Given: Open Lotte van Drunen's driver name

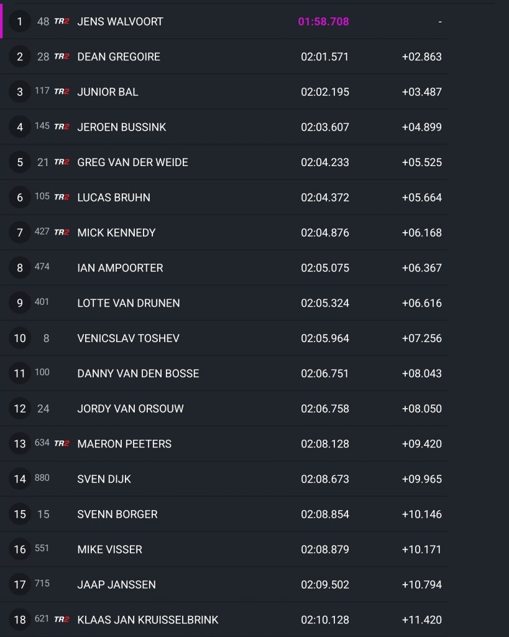Looking at the screenshot, I should click(129, 303).
